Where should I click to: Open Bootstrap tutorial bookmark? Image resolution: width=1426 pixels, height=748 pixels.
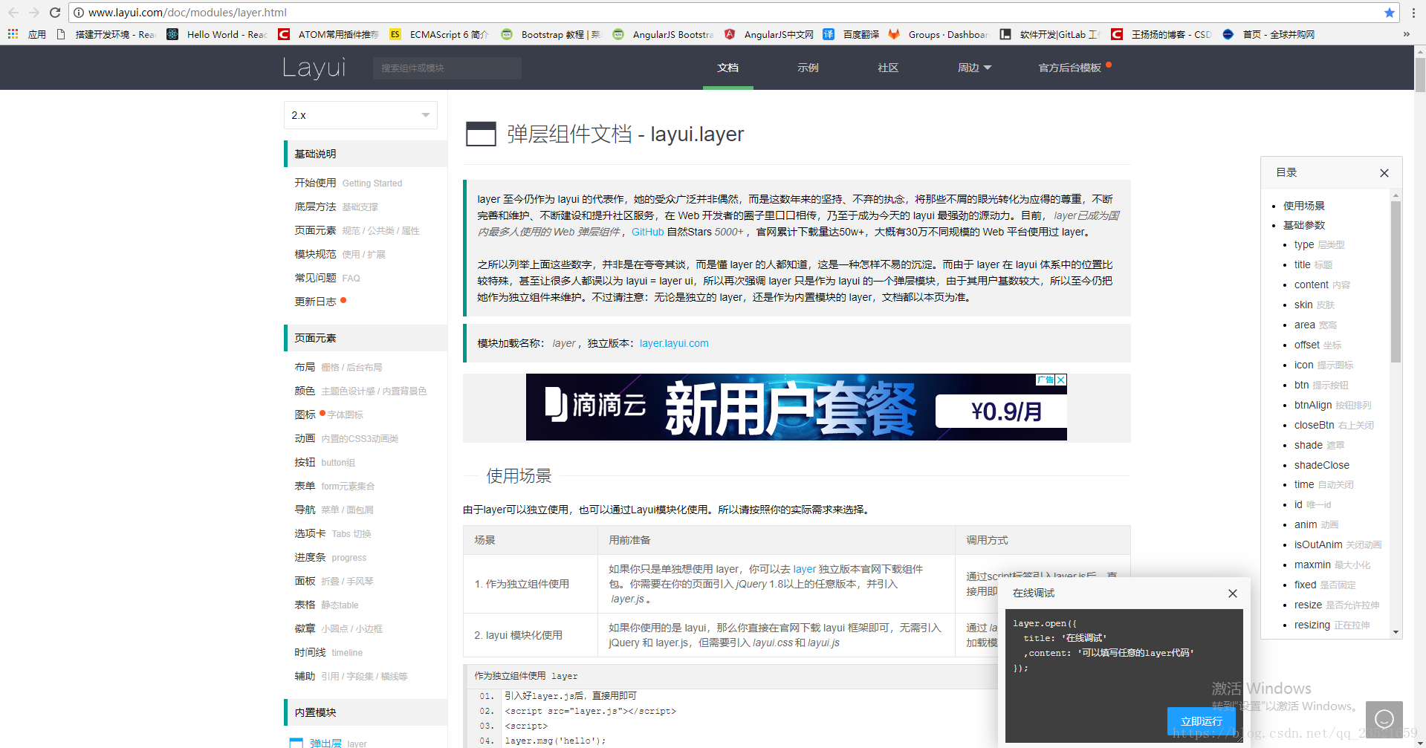[551, 34]
